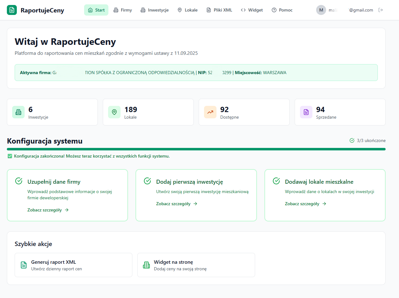The image size is (399, 298).
Task: Click the green checkbox beside Konfiguracja zakończona
Action: tap(10, 156)
